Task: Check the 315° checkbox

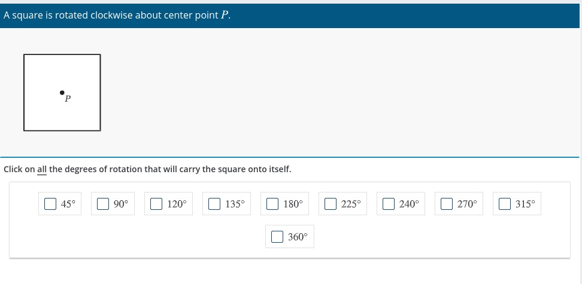Action: tap(504, 203)
